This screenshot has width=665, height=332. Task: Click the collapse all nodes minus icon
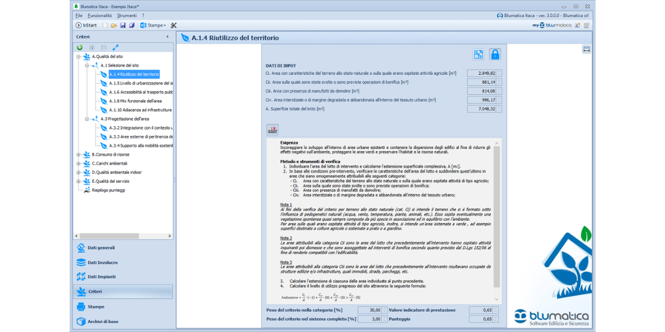click(104, 48)
